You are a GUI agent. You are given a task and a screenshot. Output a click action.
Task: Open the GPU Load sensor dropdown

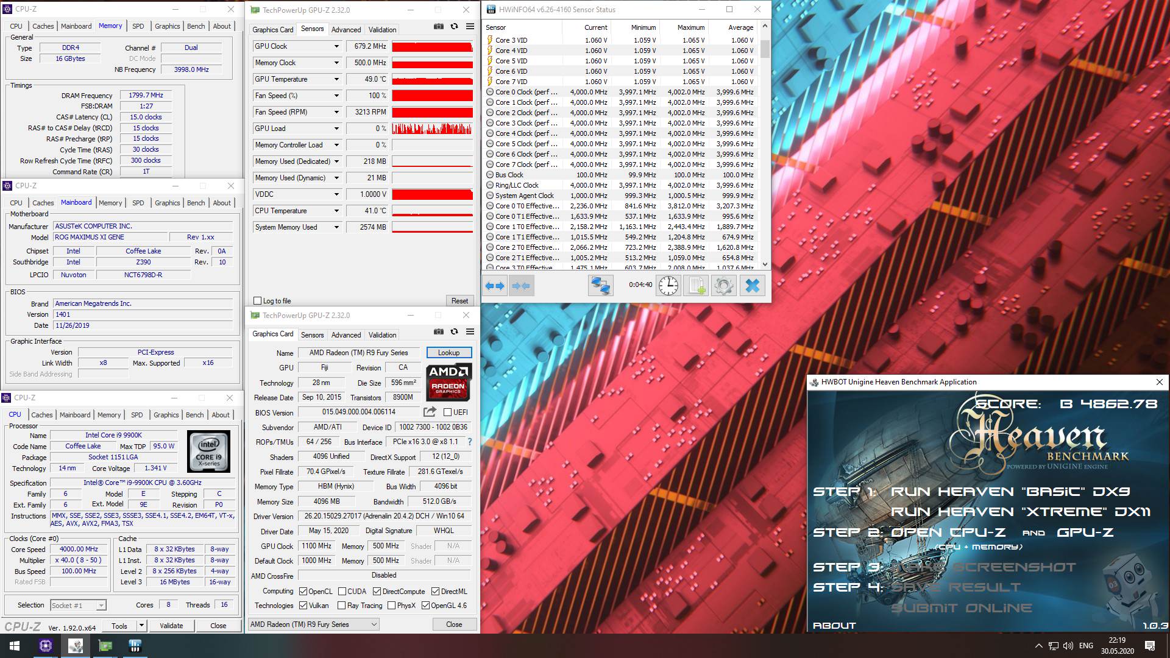336,129
